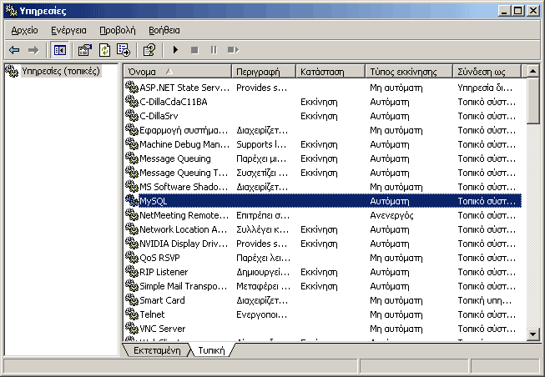This screenshot has width=545, height=377.
Task: Select the gear icon of MySQL service
Action: (132, 200)
